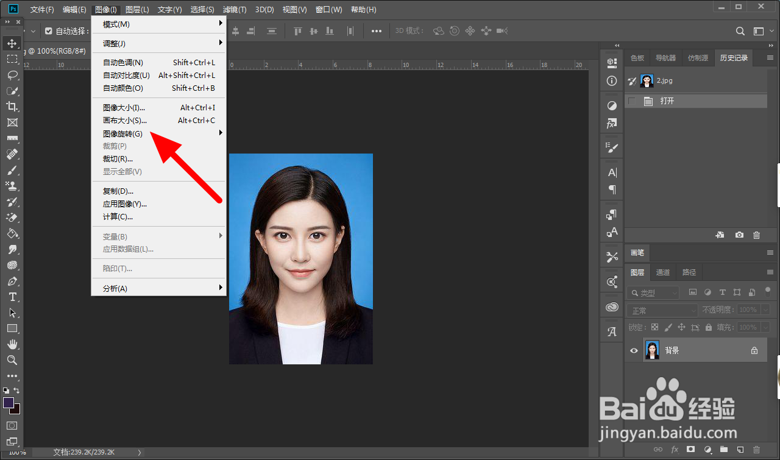Select the Zoom magnifier tool
Image resolution: width=780 pixels, height=460 pixels.
[x=12, y=360]
